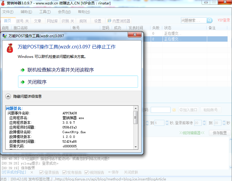
Task: Click scroll down arrow in problem details
Action: pos(136,147)
